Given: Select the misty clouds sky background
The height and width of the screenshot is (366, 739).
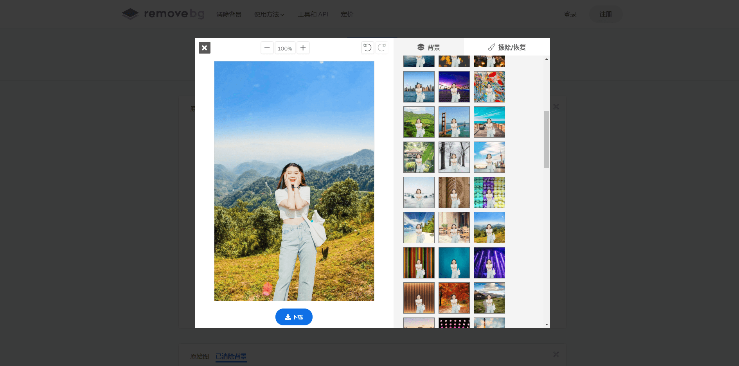Looking at the screenshot, I should click(x=419, y=192).
